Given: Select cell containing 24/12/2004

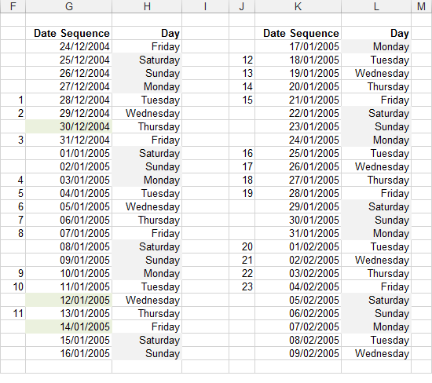Looking at the screenshot, I should [x=68, y=46].
